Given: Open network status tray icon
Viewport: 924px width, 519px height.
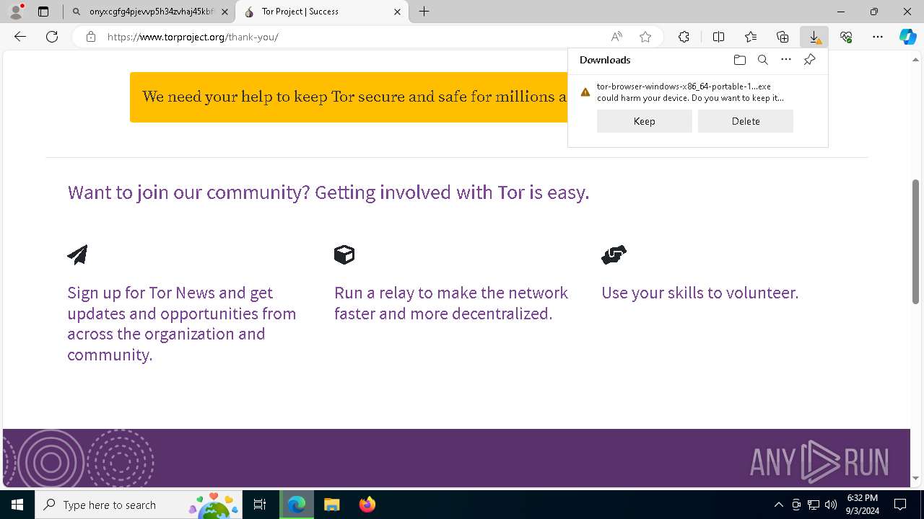Looking at the screenshot, I should coord(814,505).
